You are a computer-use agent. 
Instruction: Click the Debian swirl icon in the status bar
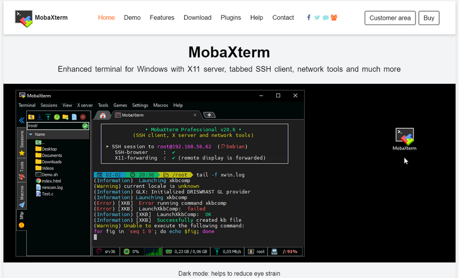coord(99,251)
